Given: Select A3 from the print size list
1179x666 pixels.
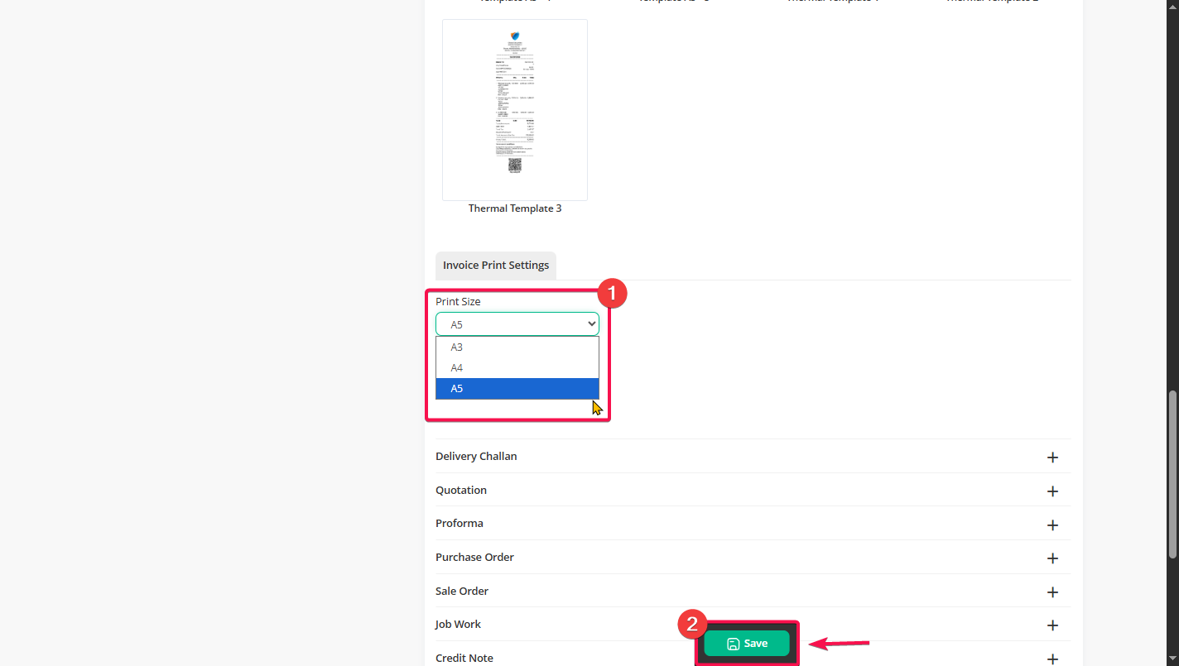Looking at the screenshot, I should (x=517, y=347).
